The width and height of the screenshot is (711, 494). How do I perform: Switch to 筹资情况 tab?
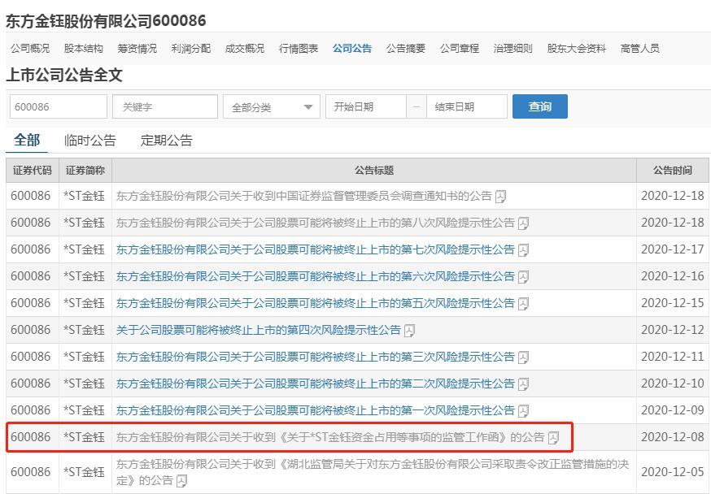137,49
